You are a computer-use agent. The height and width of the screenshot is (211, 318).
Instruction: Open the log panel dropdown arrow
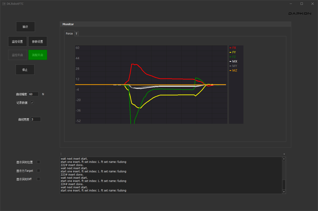(x=284, y=154)
